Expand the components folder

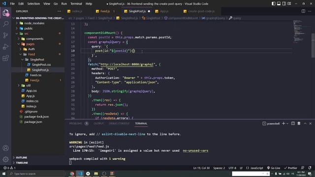34,39
